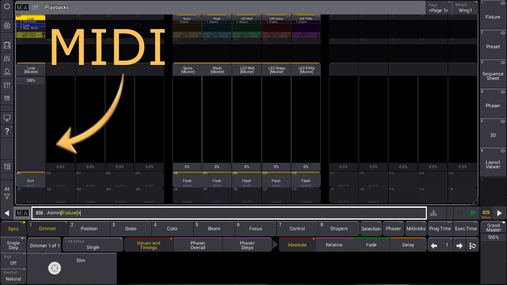Toggle eye on Fixture view button
Viewport: 507px width, 285px height.
[x=503, y=3]
